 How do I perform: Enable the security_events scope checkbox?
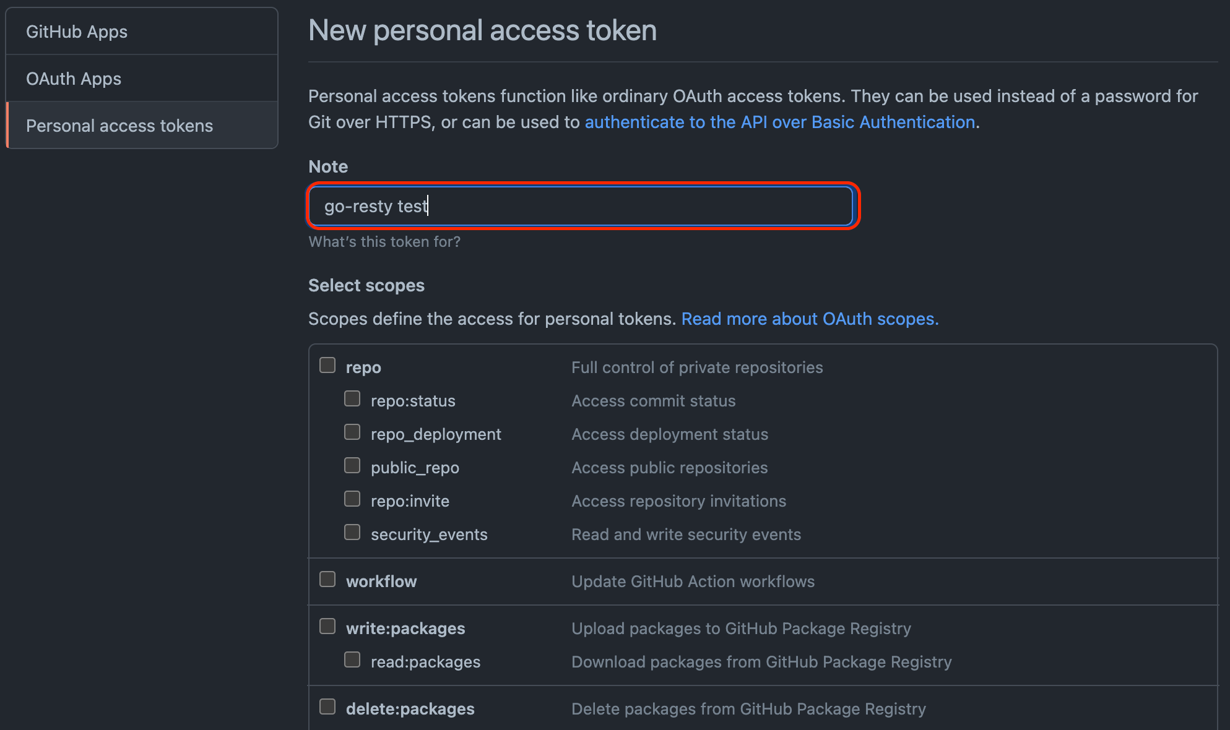click(x=352, y=533)
